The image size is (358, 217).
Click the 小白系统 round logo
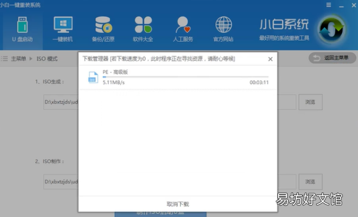point(331,29)
